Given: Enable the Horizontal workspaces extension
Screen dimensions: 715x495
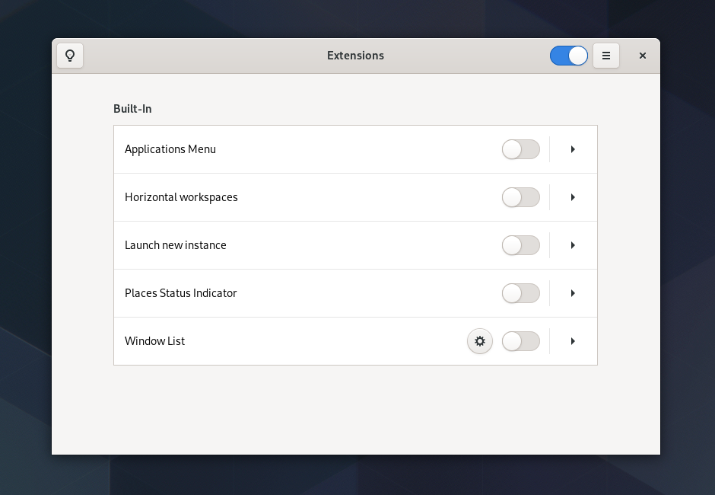Looking at the screenshot, I should coord(521,196).
